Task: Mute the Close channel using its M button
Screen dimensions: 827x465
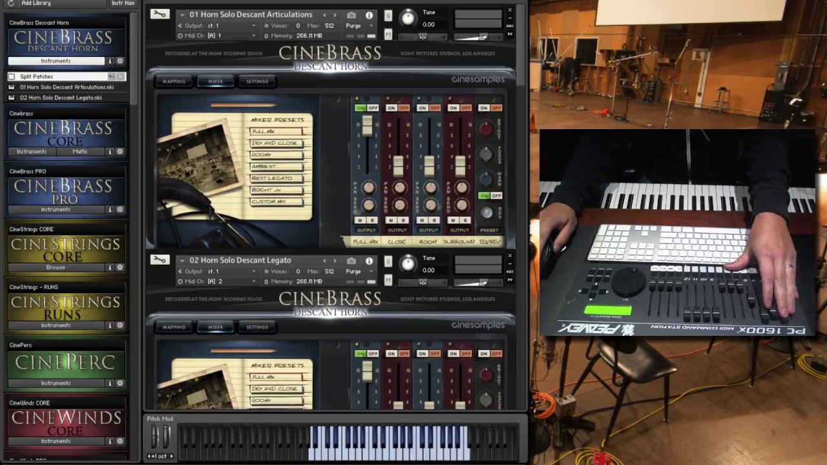Action: [x=392, y=221]
